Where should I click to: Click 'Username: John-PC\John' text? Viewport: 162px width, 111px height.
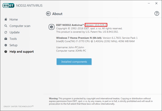point(70,47)
